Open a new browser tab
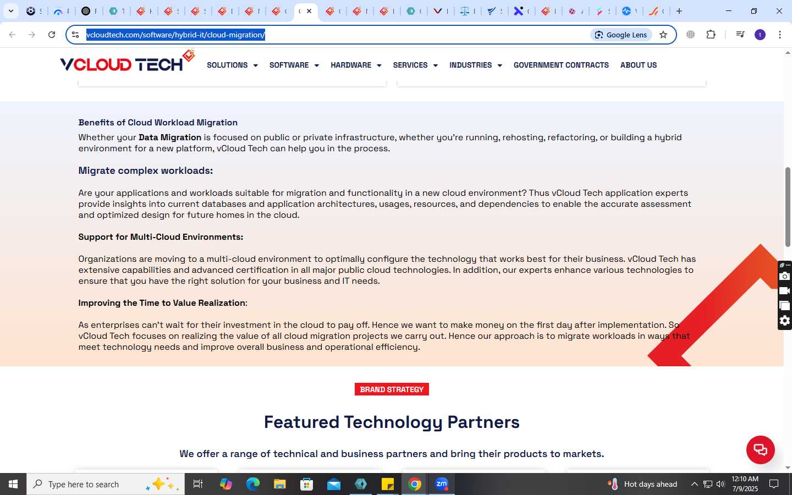 tap(679, 11)
